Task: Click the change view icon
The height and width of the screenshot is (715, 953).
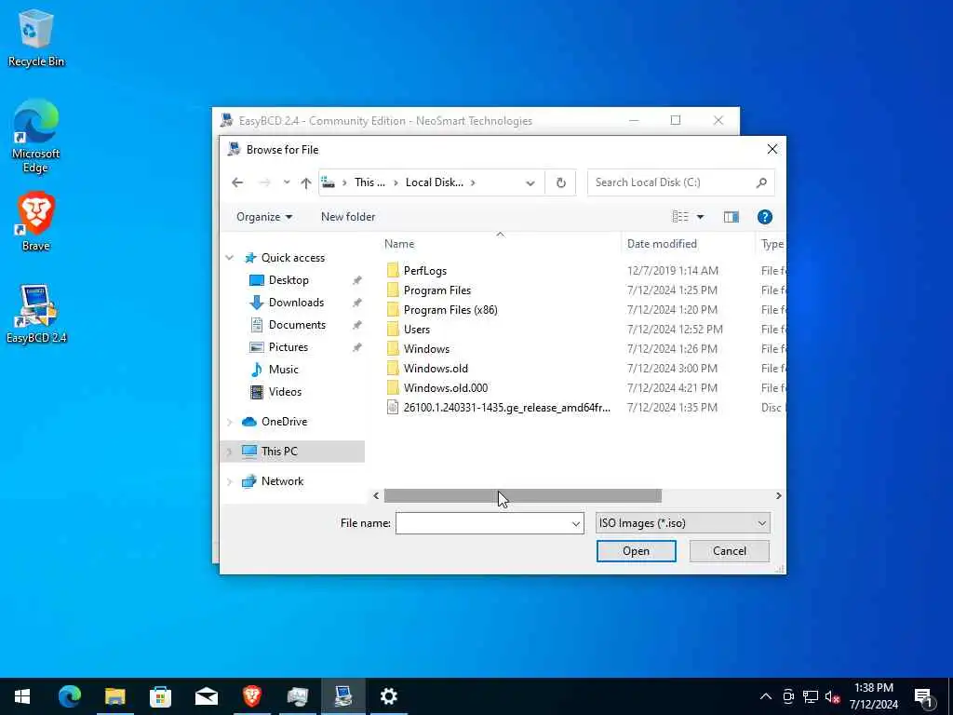Action: click(x=680, y=217)
